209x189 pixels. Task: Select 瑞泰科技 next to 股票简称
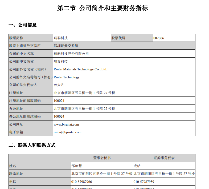61,38
